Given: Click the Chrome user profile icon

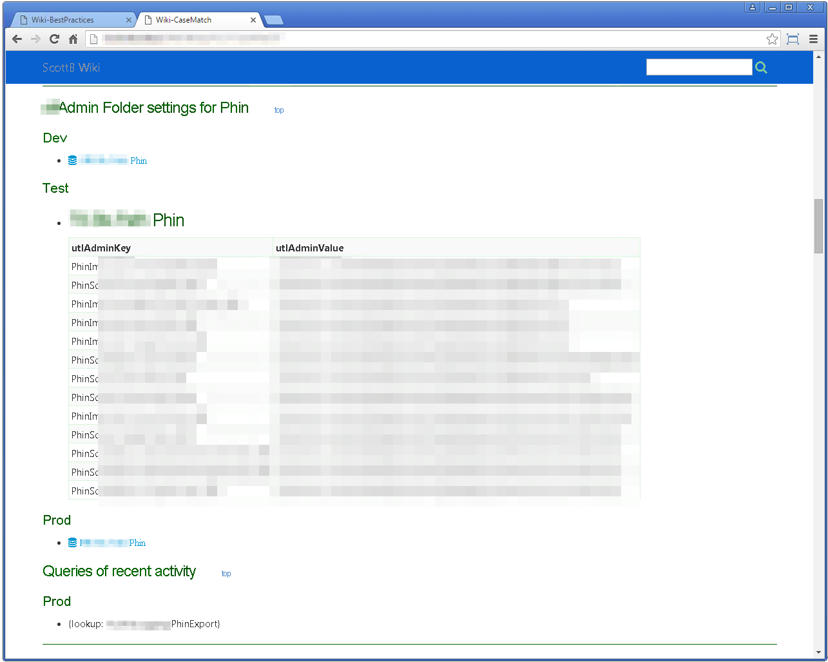Looking at the screenshot, I should 753,7.
